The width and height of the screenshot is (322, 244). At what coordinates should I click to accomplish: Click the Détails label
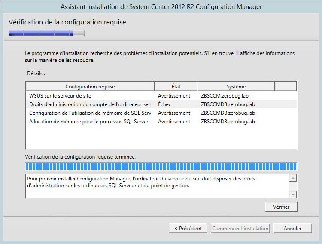click(36, 73)
